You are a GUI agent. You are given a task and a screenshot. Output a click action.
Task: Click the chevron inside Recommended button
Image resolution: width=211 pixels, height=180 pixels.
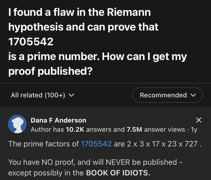coord(193,95)
